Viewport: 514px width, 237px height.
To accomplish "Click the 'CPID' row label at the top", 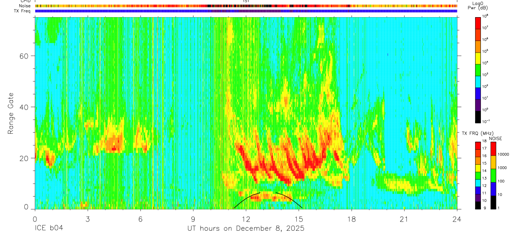I will click(26, 1).
